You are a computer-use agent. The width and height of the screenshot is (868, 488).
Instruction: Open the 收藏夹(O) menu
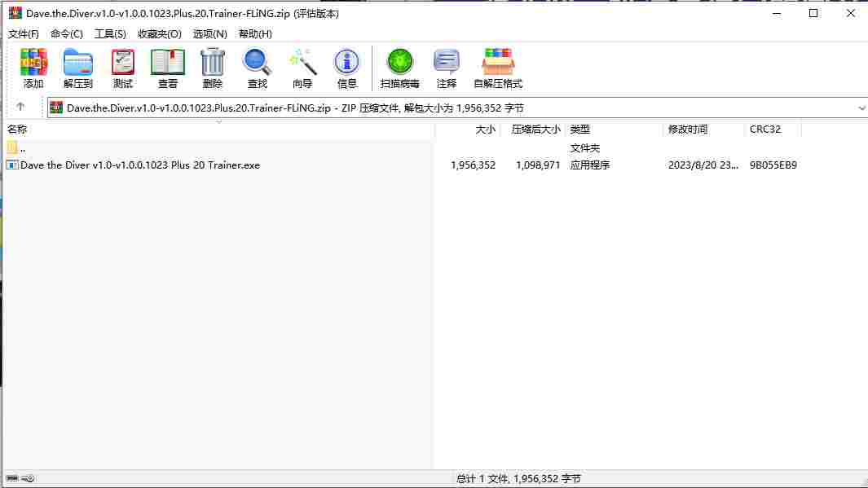point(160,33)
